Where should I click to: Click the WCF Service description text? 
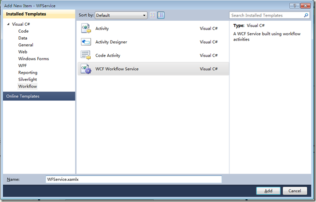(267, 36)
